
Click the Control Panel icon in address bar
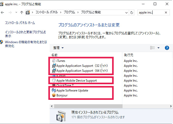tap(28, 12)
